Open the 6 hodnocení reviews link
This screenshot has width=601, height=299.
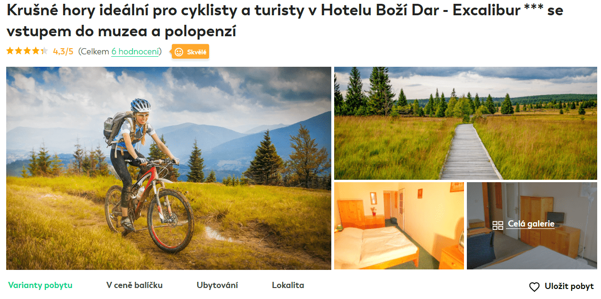(x=135, y=52)
